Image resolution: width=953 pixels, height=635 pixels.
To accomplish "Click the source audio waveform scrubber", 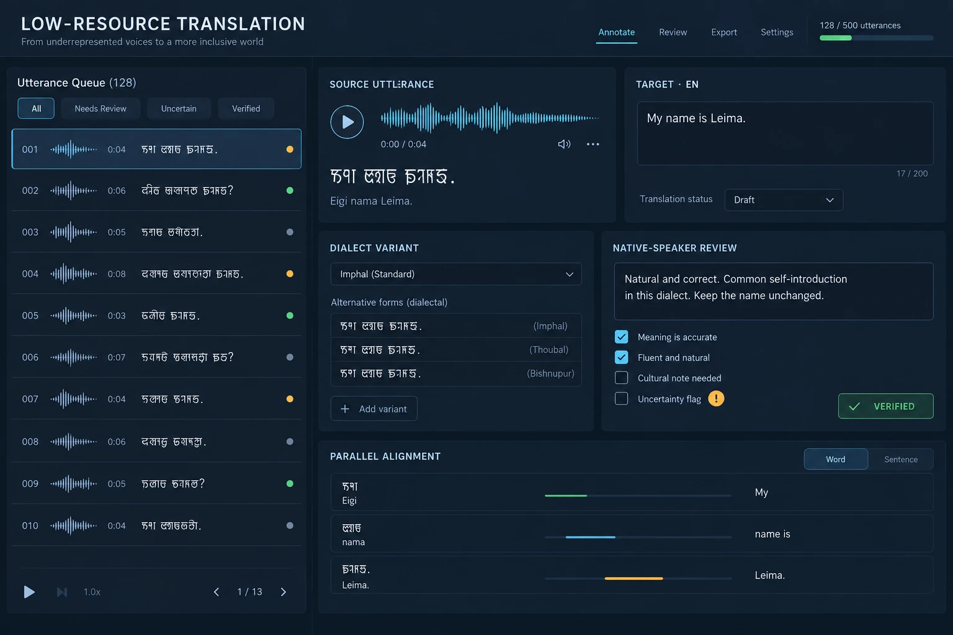I will pos(490,118).
